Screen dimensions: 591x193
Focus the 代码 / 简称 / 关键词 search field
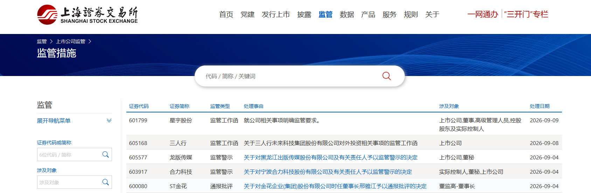(x=291, y=76)
